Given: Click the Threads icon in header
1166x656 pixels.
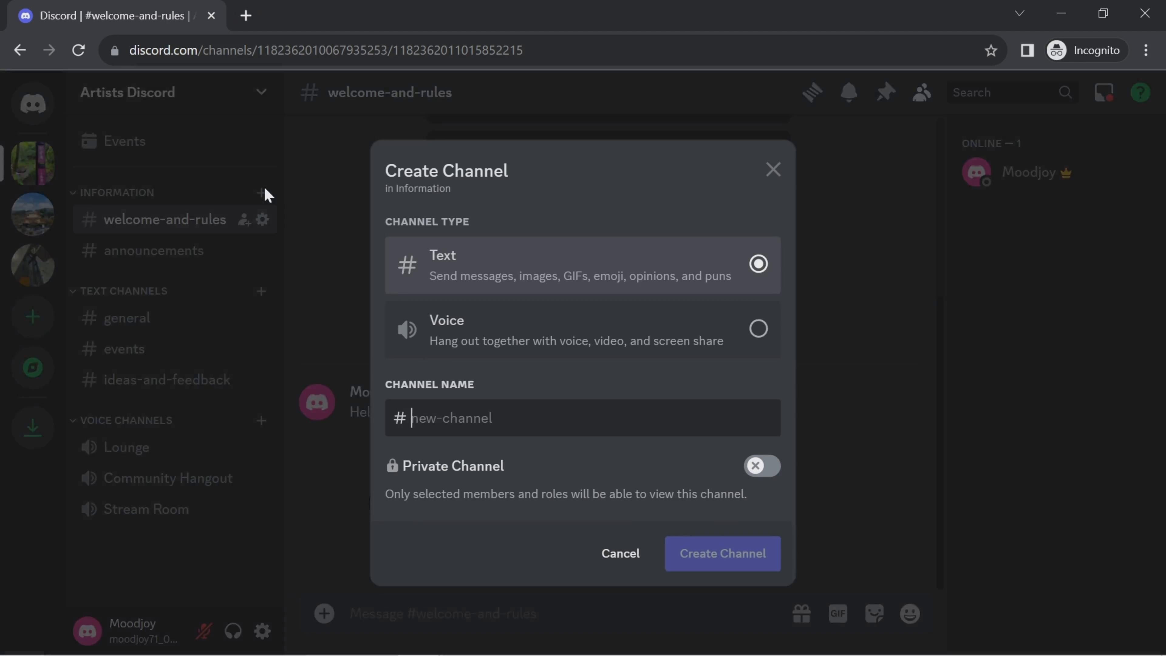Looking at the screenshot, I should (x=813, y=92).
